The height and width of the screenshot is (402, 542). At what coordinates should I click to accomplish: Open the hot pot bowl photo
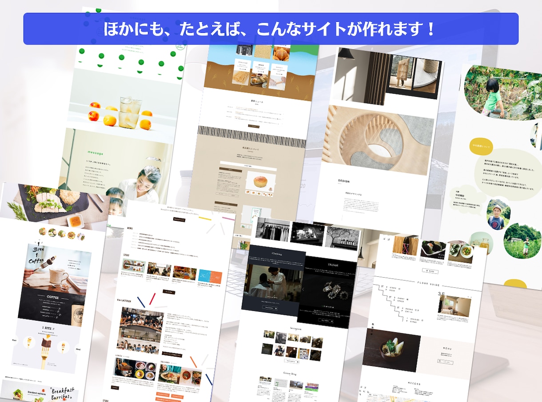(391, 350)
